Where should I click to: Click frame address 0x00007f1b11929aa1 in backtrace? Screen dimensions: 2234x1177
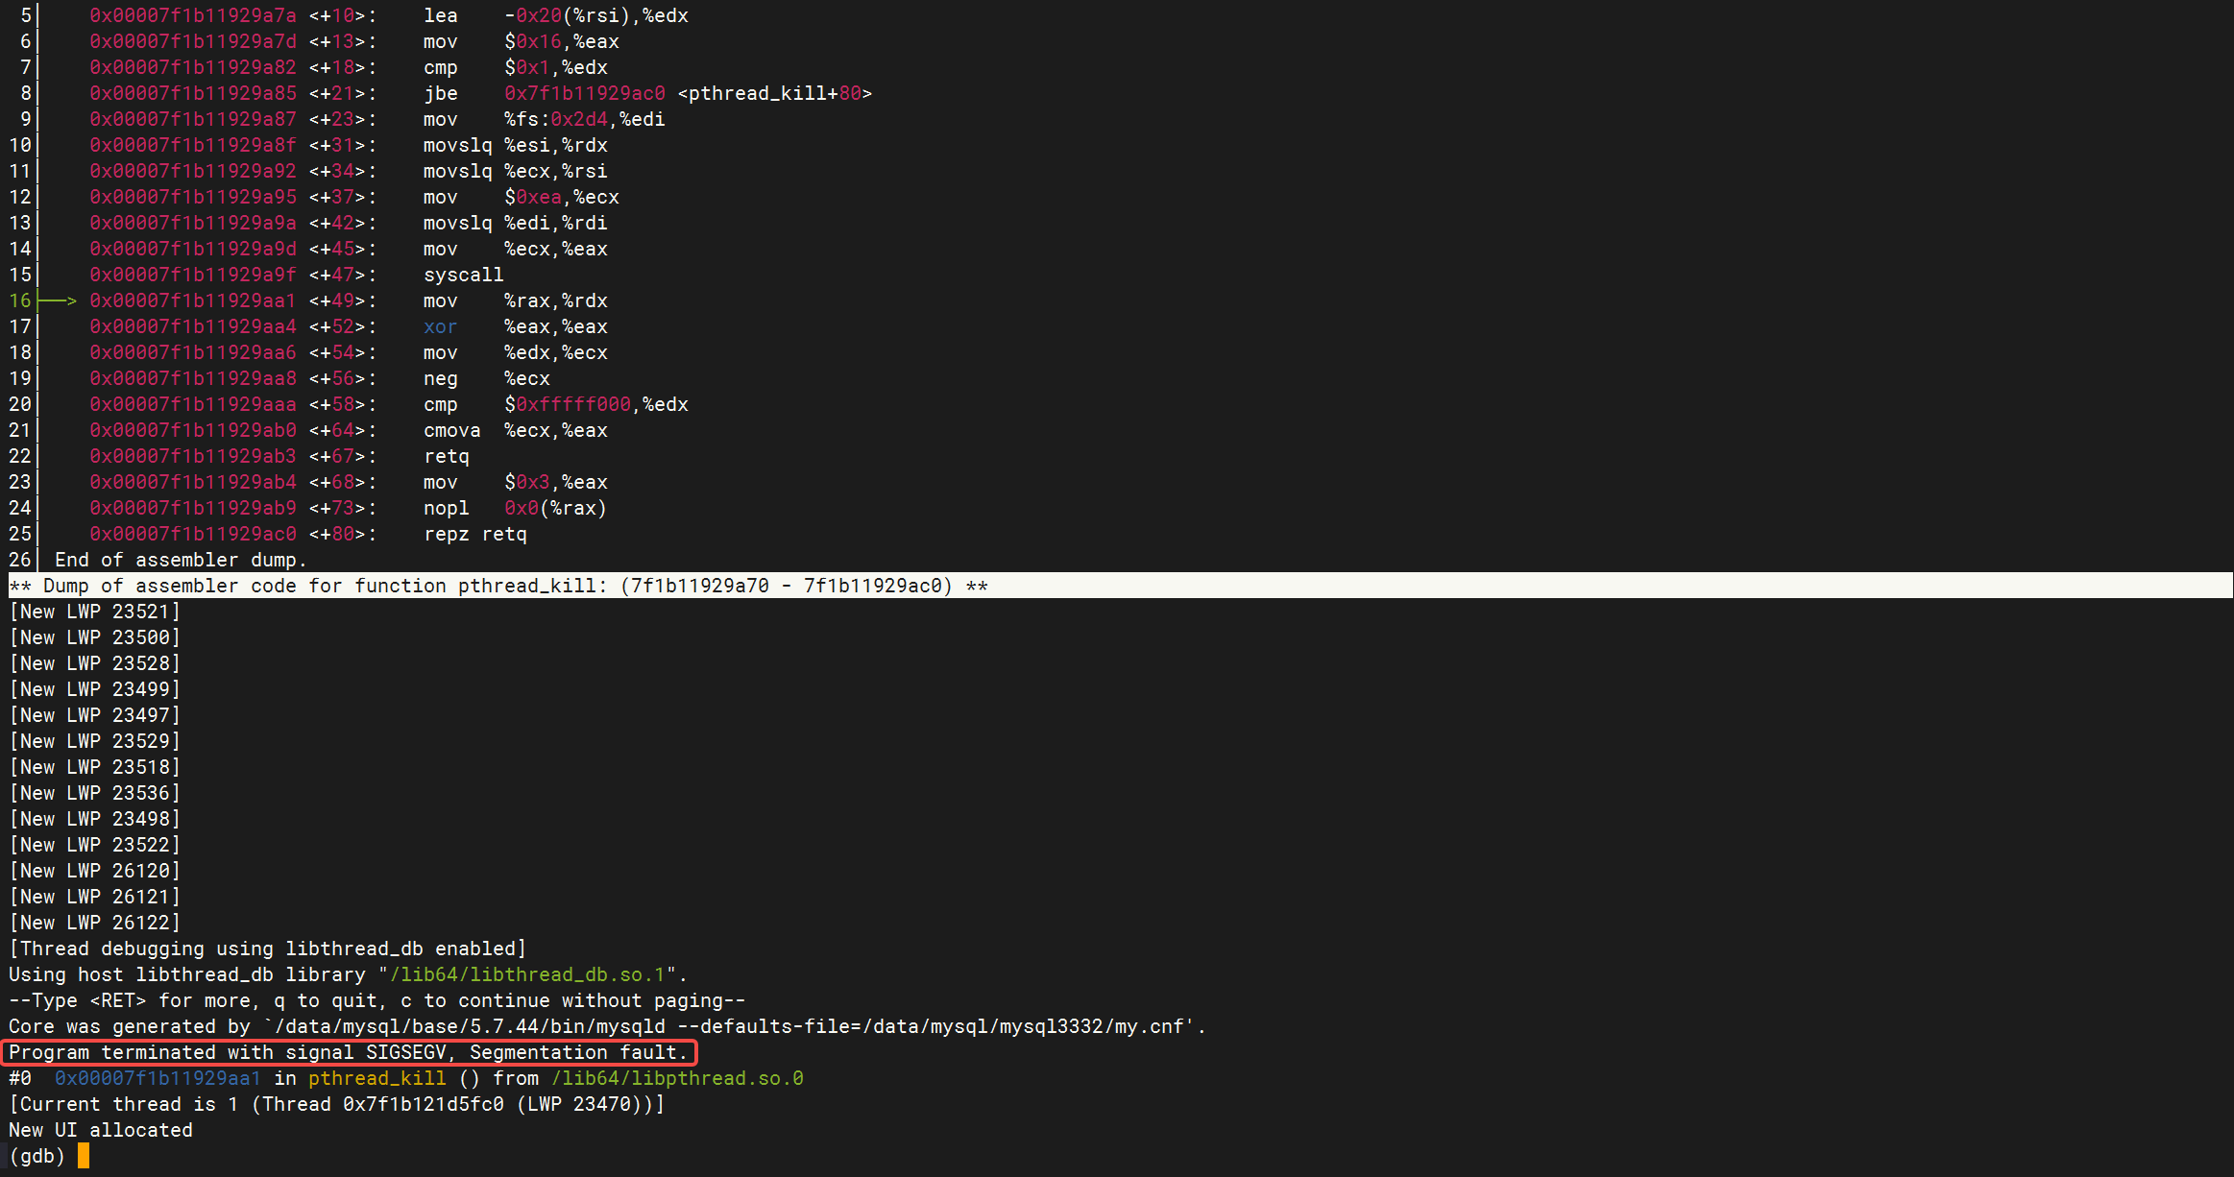click(x=158, y=1079)
